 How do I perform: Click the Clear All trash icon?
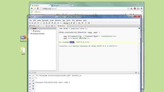pos(33,89)
